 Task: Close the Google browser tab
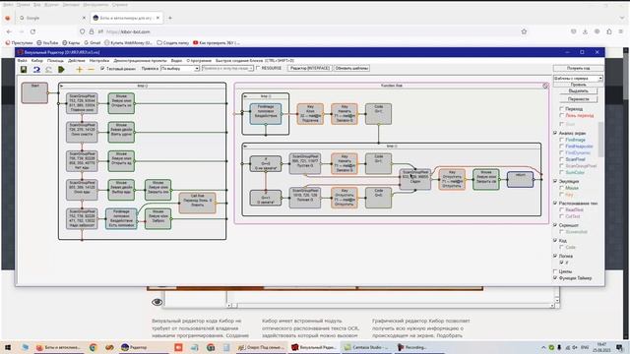84,18
